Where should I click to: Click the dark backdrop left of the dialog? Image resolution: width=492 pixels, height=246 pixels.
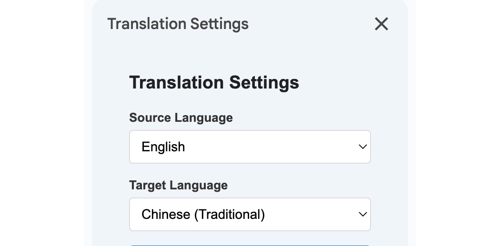40,124
